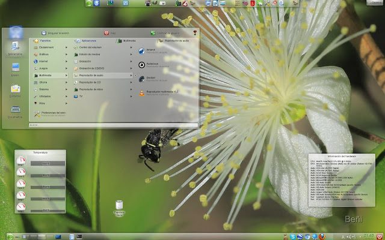The image size is (385, 240).
Task: Expand the Oficina category submenu
Action: click(46, 83)
